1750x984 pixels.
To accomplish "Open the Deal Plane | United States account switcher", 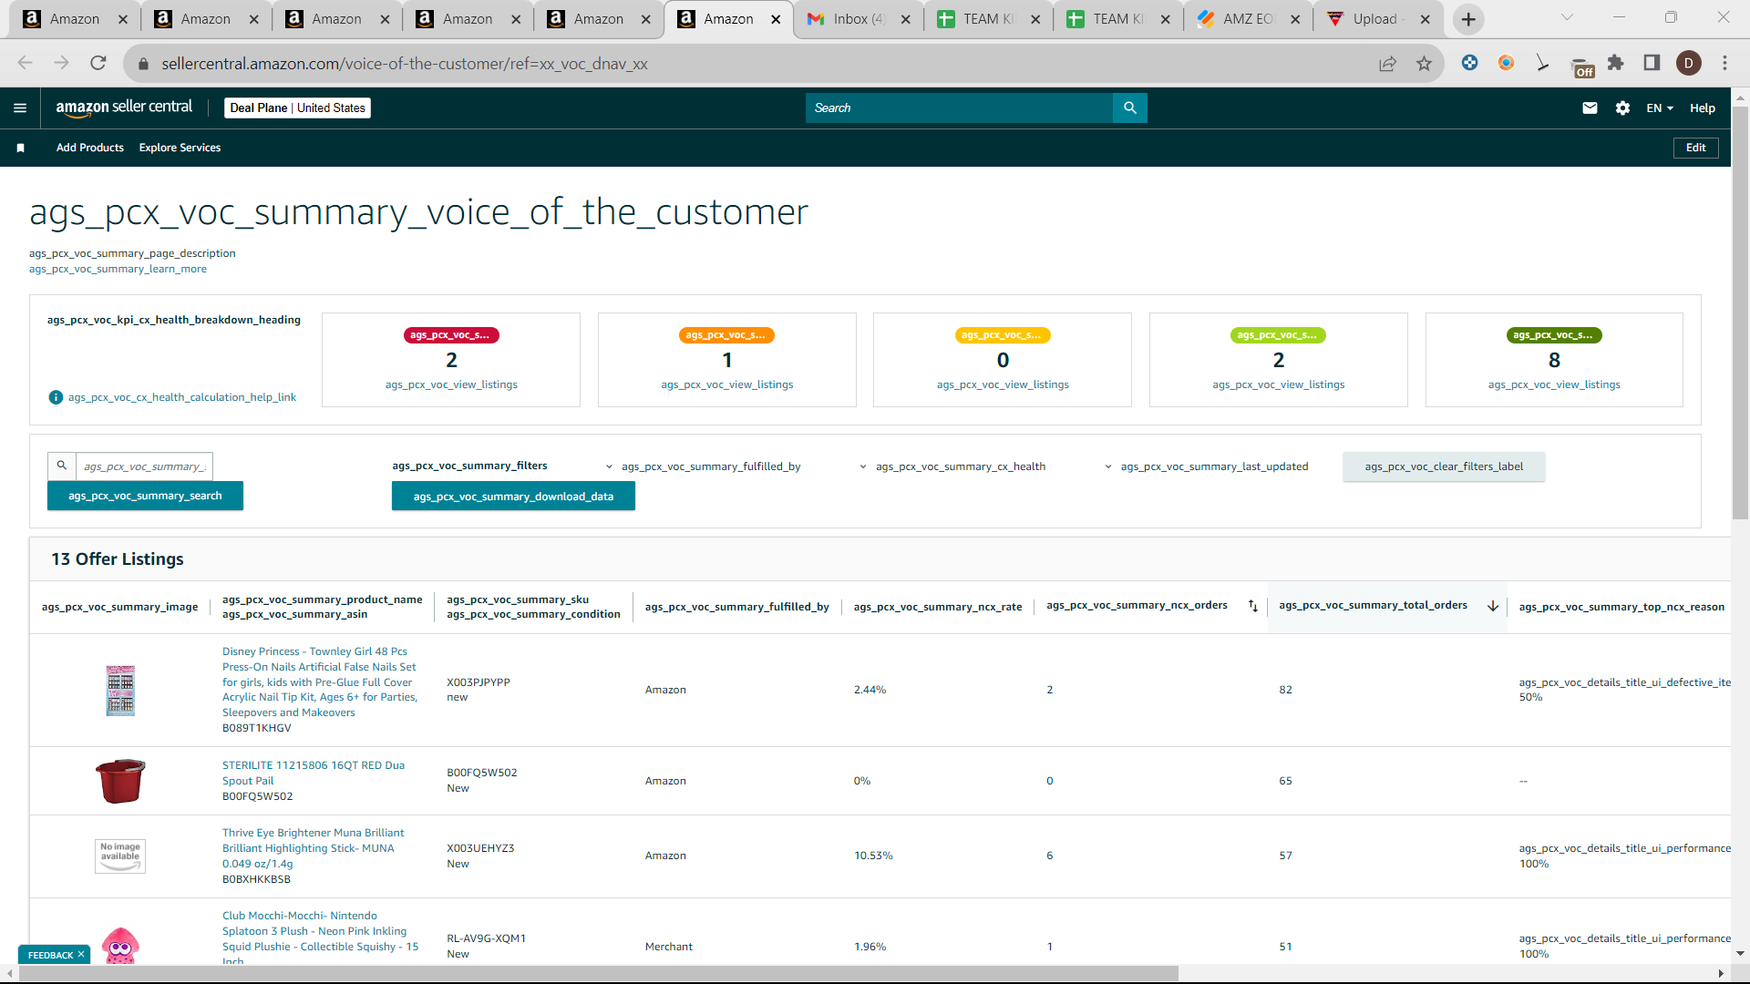I will (297, 108).
